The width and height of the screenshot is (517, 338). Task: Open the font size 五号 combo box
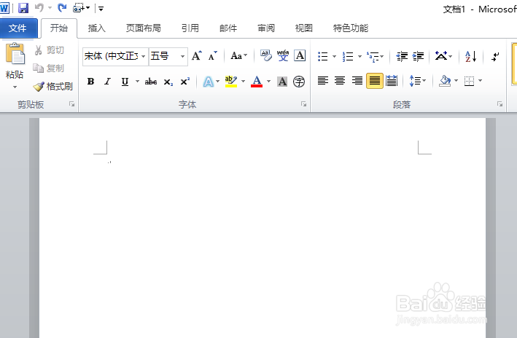pyautogui.click(x=168, y=56)
